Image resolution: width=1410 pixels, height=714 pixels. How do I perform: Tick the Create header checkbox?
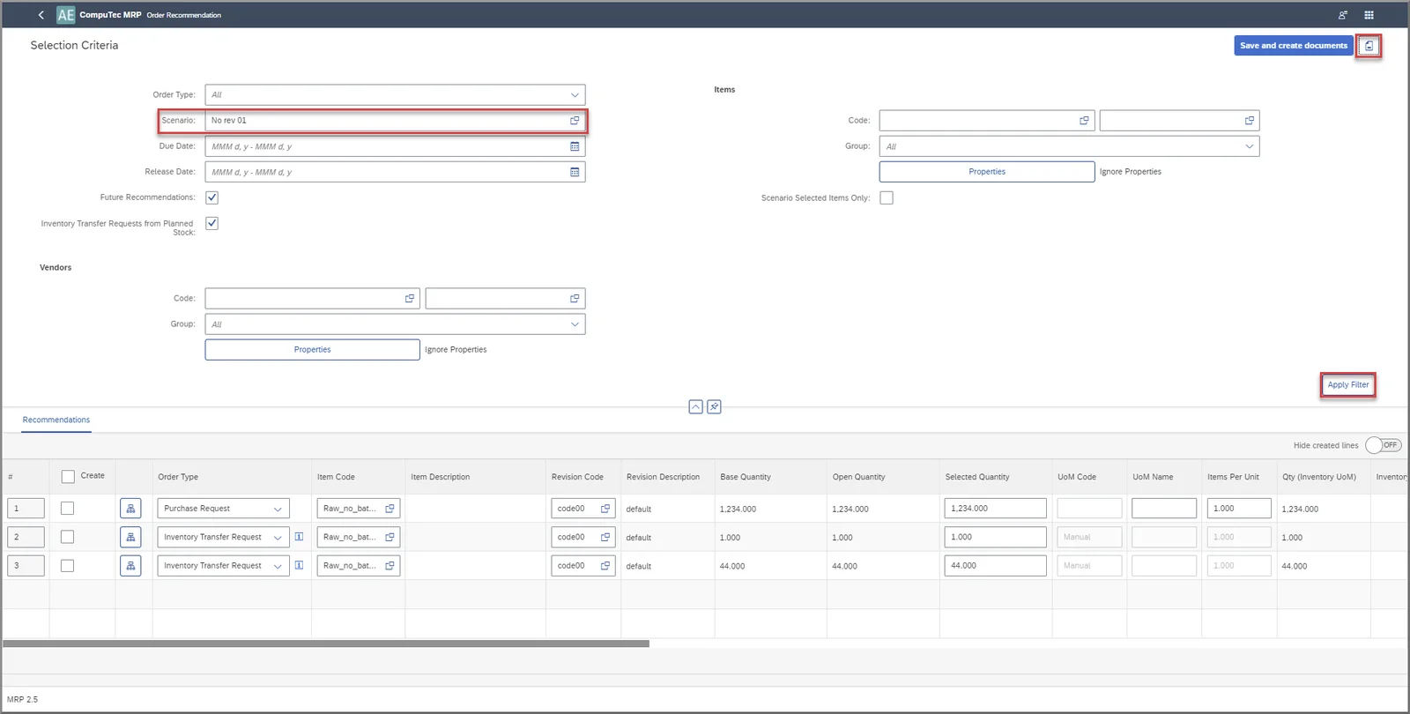click(68, 477)
